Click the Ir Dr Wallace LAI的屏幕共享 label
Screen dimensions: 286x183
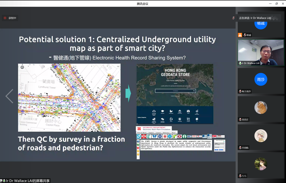pos(28,181)
